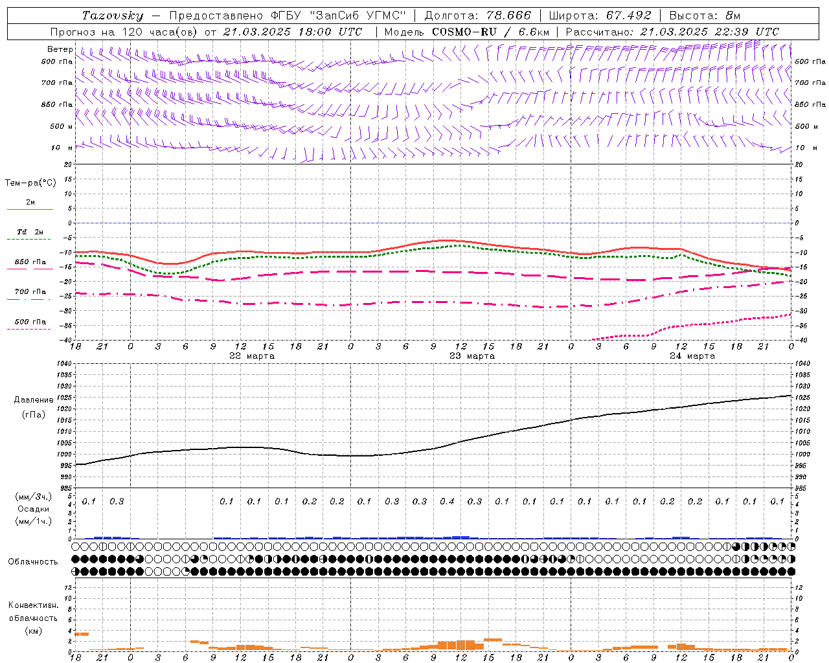Select the Широта: 67.492 value

(x=600, y=16)
